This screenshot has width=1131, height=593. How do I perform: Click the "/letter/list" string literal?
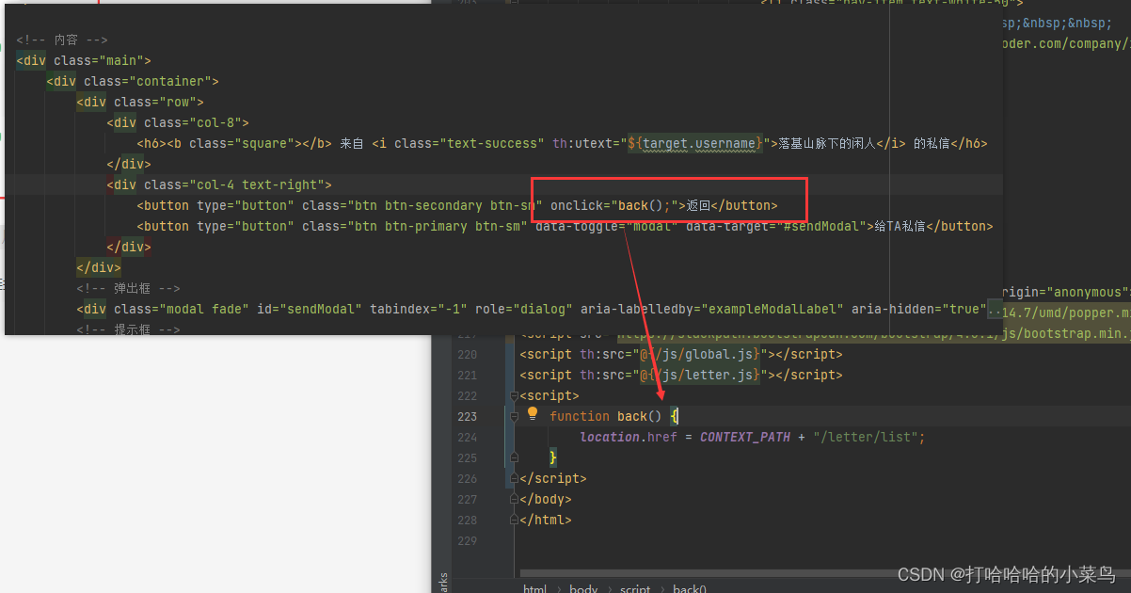pyautogui.click(x=866, y=438)
